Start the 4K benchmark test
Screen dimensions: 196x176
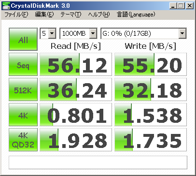[x=23, y=115]
